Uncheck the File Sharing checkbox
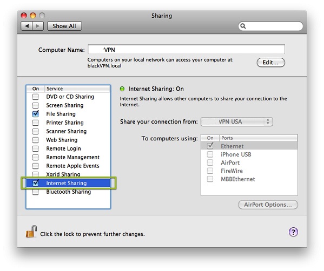 point(36,114)
